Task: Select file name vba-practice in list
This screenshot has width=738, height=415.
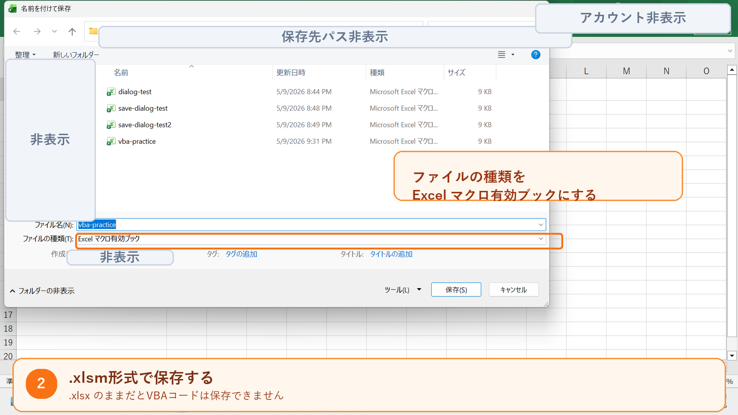Action: (137, 142)
